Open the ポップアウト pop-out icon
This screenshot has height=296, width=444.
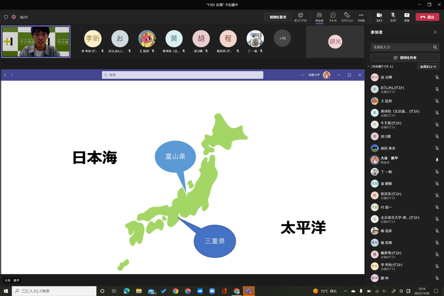click(300, 17)
